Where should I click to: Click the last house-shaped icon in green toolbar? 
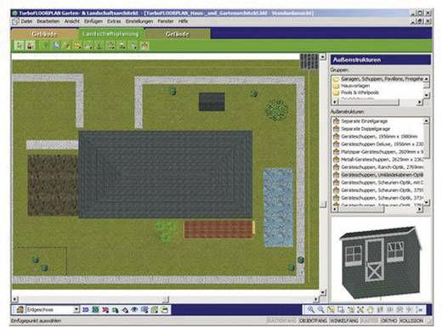[144, 45]
